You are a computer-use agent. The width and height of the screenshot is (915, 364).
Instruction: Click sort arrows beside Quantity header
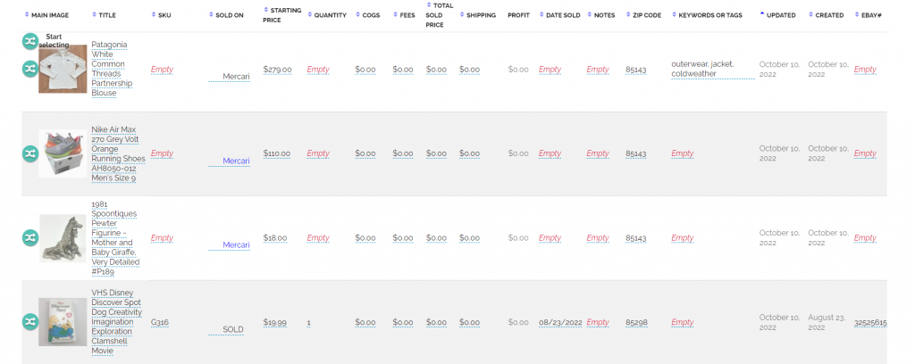[310, 15]
